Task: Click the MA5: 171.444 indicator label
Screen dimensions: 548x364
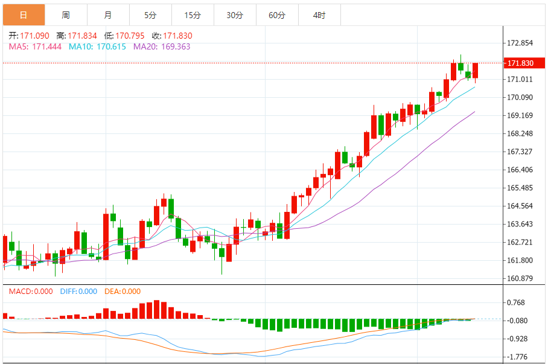Action: click(x=35, y=46)
